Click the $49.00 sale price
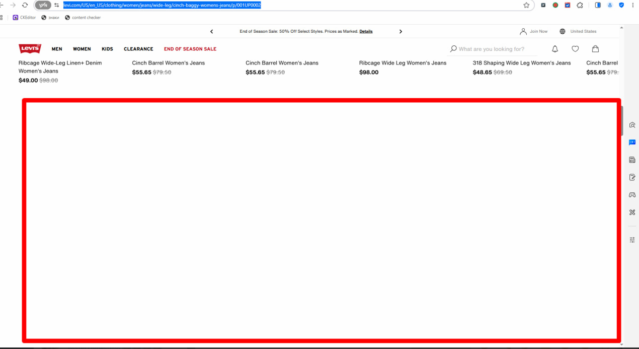 click(28, 81)
